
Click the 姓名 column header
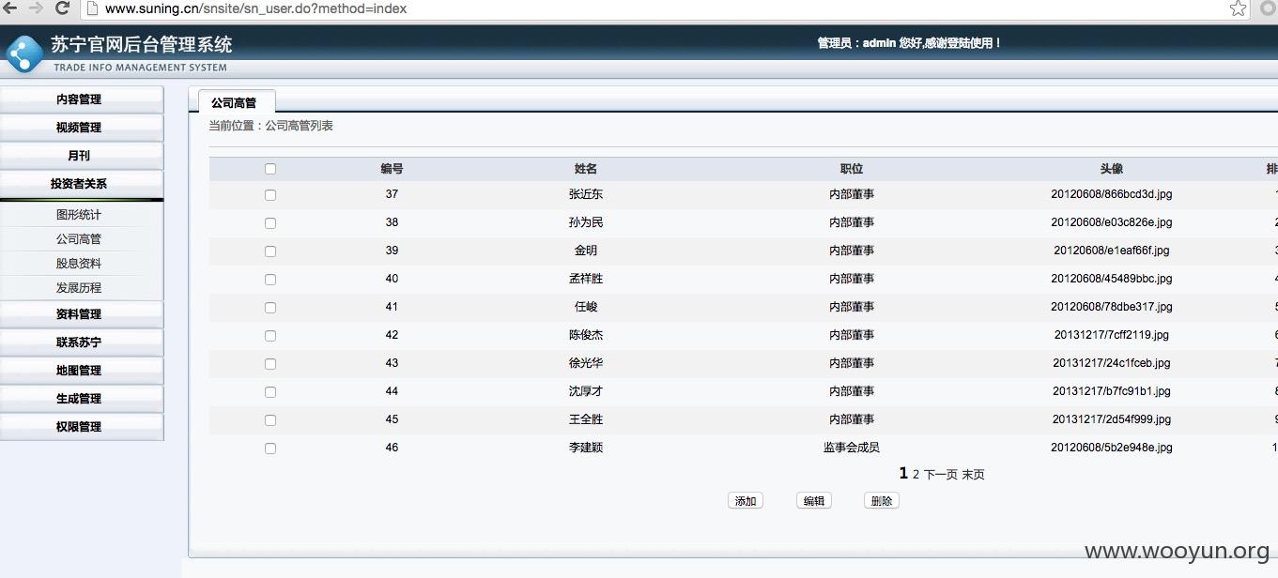(586, 169)
